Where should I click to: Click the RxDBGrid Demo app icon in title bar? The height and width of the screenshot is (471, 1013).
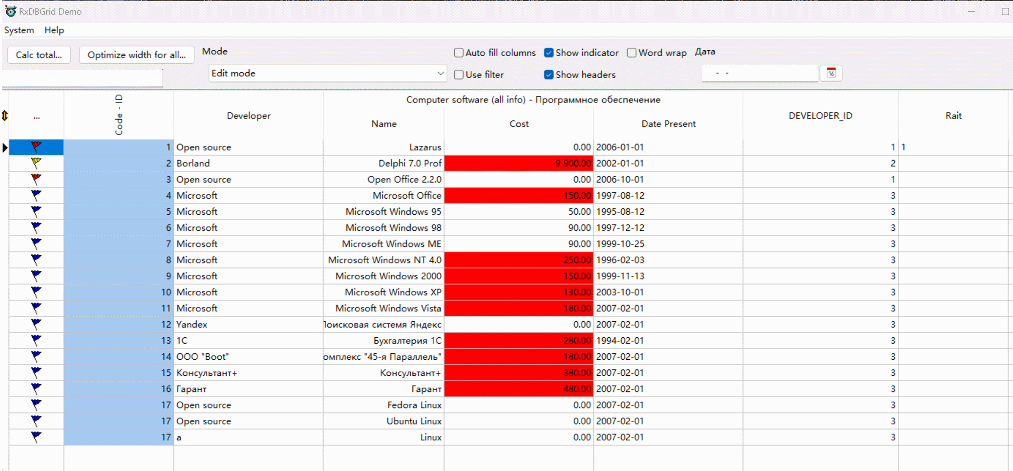[10, 11]
